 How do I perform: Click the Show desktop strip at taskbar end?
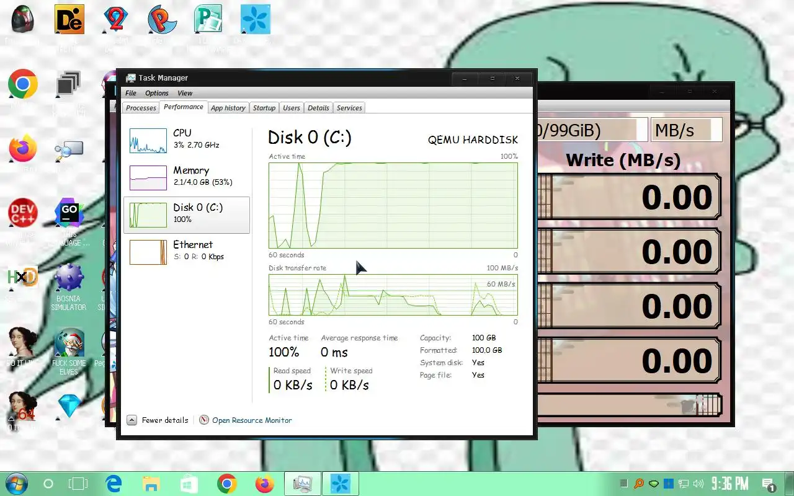click(790, 484)
